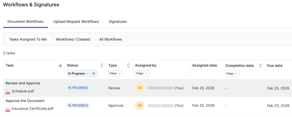Click due date in Review and Approve row

click(x=278, y=88)
